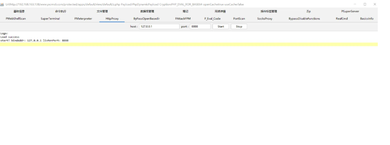Open the SuperTerminal tab
Viewport: 390px width, 145px height.
(x=50, y=19)
